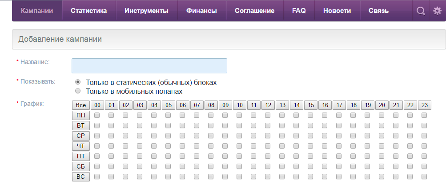Open the Инструменты menu item
Screen dimensions: 446x185
coord(146,11)
